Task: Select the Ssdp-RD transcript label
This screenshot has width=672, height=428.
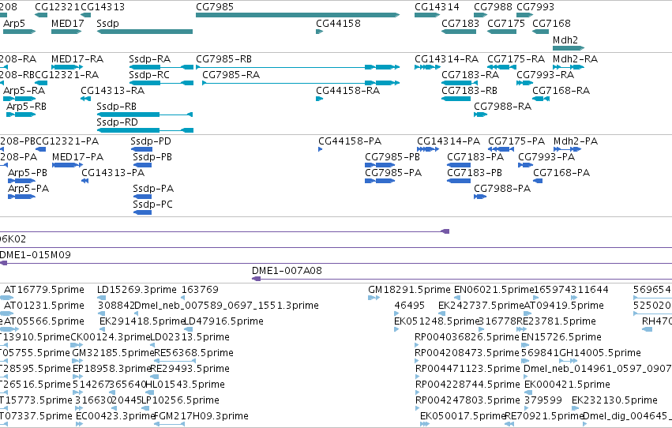Action: 118,122
